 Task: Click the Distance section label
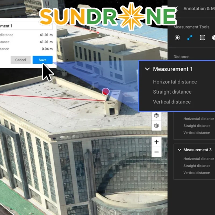coord(181,57)
